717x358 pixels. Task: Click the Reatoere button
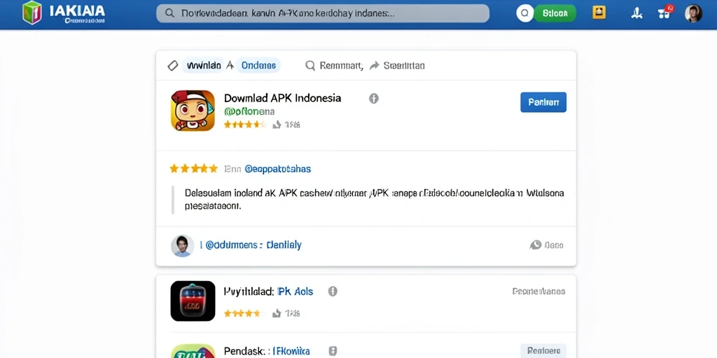[x=543, y=351]
